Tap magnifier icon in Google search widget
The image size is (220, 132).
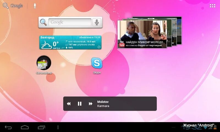click(43, 22)
